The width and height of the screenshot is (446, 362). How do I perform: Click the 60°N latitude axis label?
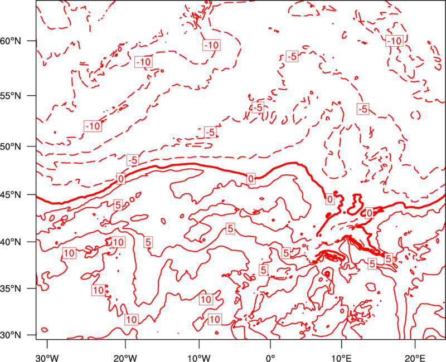point(11,41)
